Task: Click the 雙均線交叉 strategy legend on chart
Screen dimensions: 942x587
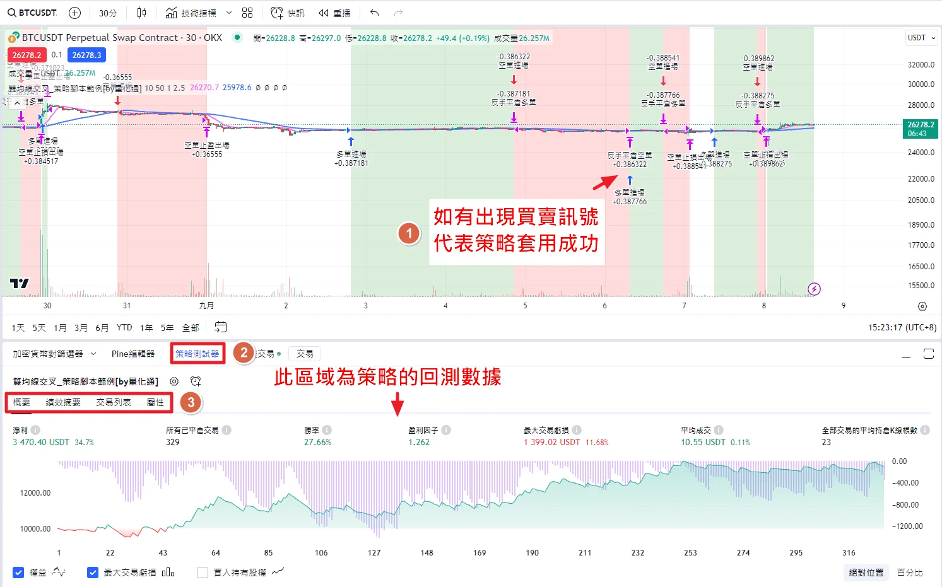Action: point(74,88)
